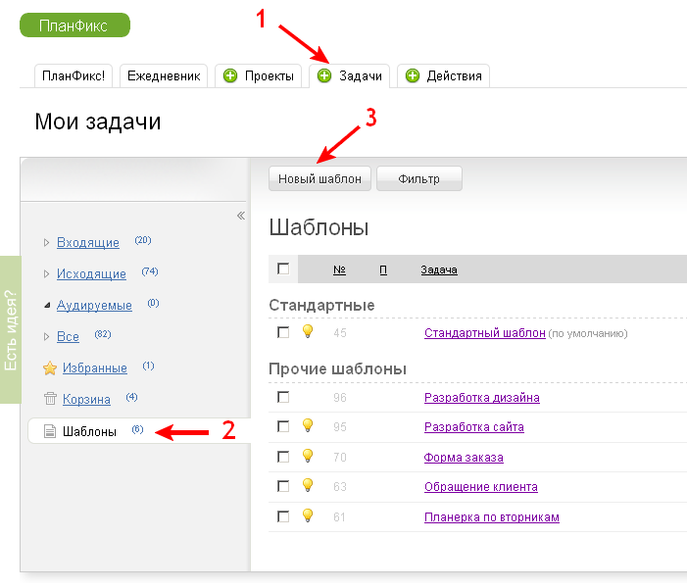
Task: Toggle the select-all checkbox in table header
Action: pyautogui.click(x=283, y=269)
